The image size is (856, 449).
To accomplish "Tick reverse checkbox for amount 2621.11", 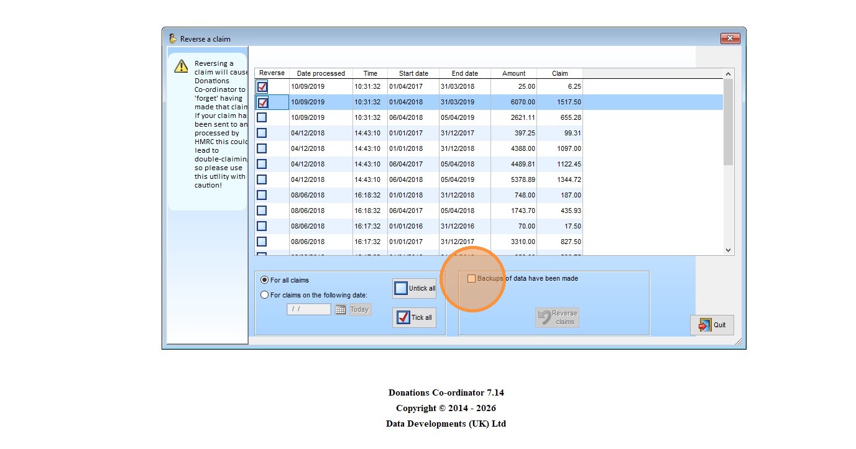I will 262,117.
